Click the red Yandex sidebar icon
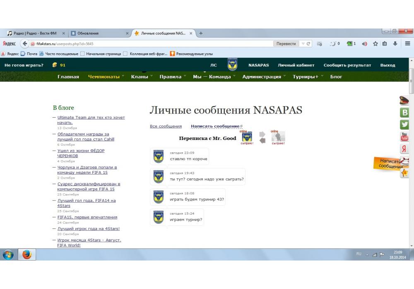Screen dimensions: 414x289 tap(404, 149)
